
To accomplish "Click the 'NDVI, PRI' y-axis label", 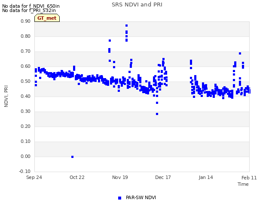I will (6, 96).
